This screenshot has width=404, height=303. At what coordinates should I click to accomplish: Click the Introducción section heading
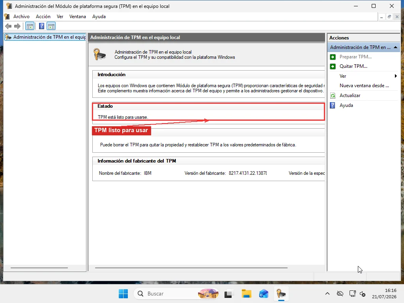[x=111, y=75]
